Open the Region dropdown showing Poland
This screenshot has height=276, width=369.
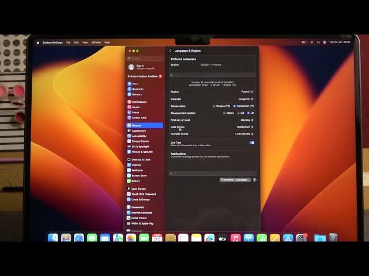[x=247, y=92]
